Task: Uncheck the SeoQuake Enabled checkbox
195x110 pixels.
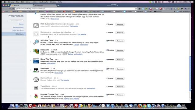Action: [x=107, y=50]
